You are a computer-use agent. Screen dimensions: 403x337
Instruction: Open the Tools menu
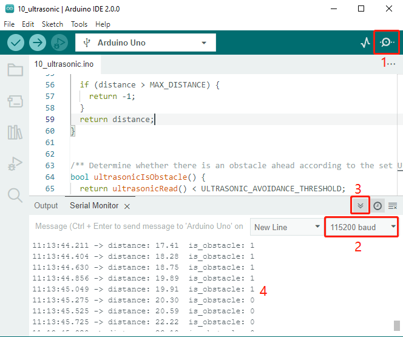79,24
